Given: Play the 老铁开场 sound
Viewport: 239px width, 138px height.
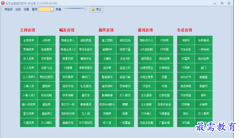Looking at the screenshot, I should [x=68, y=86].
